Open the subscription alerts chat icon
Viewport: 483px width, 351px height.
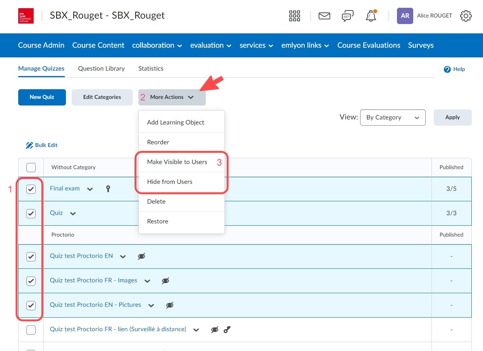[347, 16]
